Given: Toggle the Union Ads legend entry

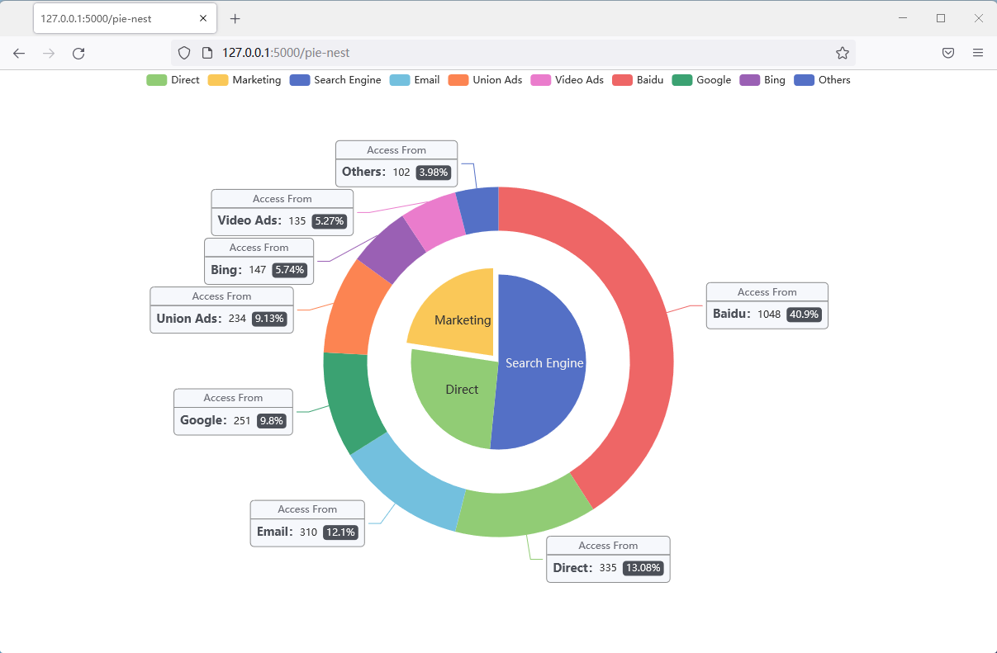Looking at the screenshot, I should point(485,80).
